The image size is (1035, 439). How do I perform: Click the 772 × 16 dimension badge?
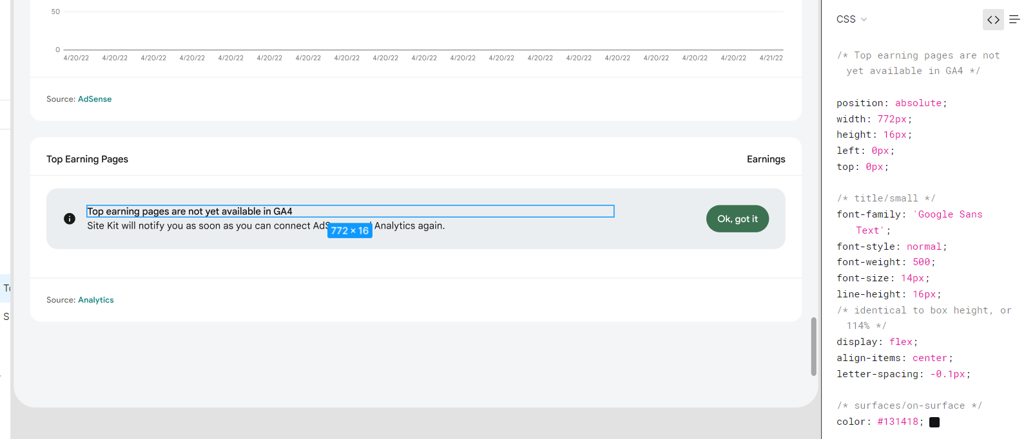tap(350, 230)
